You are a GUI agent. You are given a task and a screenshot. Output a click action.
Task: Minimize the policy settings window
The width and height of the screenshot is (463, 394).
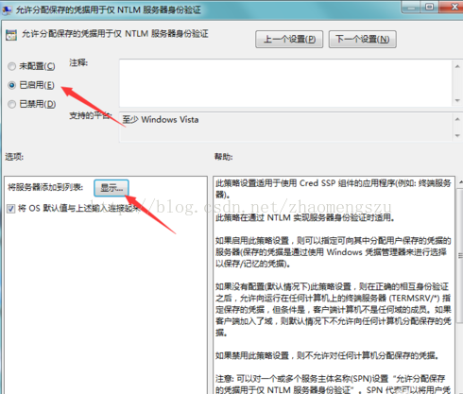411,7
